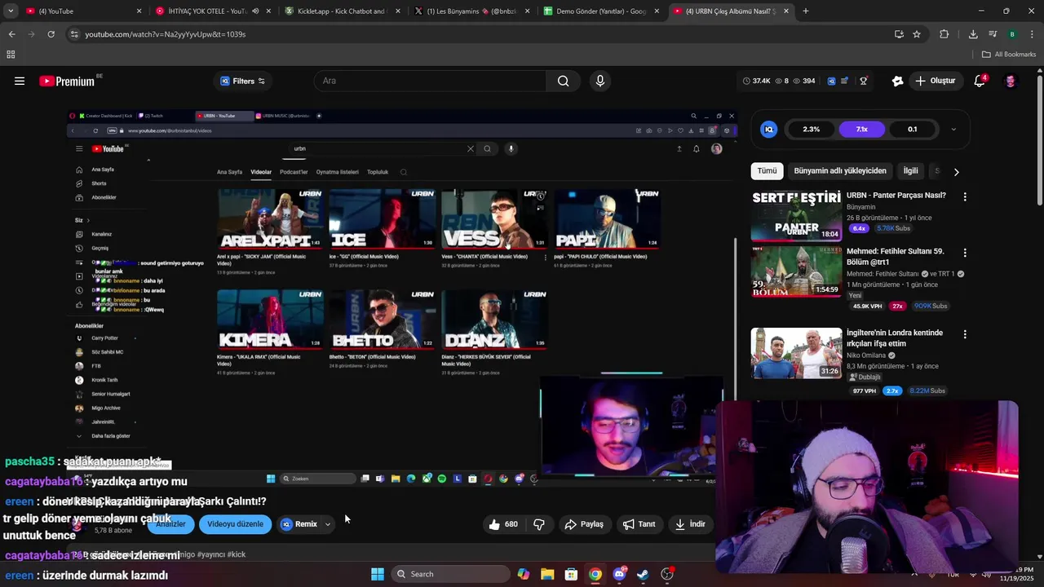Open Steam from the taskbar
The image size is (1044, 587).
click(x=644, y=574)
